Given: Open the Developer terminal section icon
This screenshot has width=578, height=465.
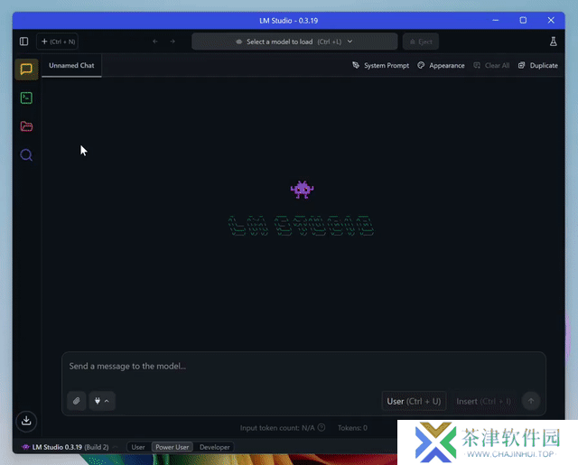Looking at the screenshot, I should tap(26, 98).
